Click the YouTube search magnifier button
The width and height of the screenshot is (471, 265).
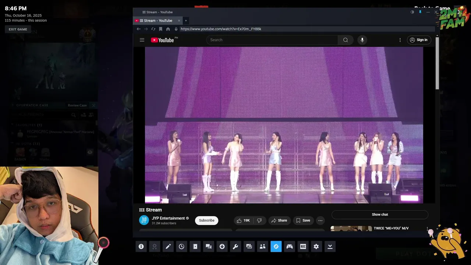point(346,40)
